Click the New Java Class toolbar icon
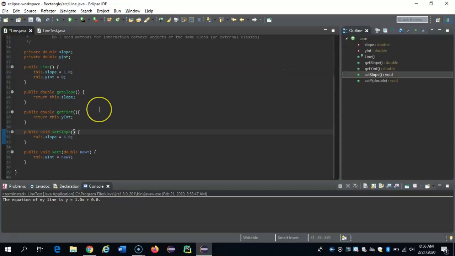Screen dimensions: 455x256 click(117, 20)
